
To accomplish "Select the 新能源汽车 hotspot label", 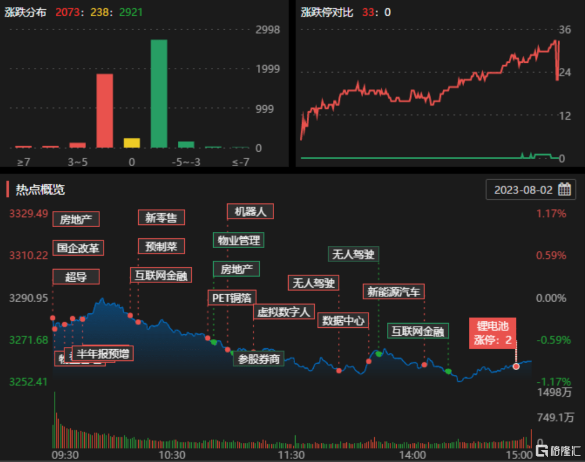I will 394,291.
